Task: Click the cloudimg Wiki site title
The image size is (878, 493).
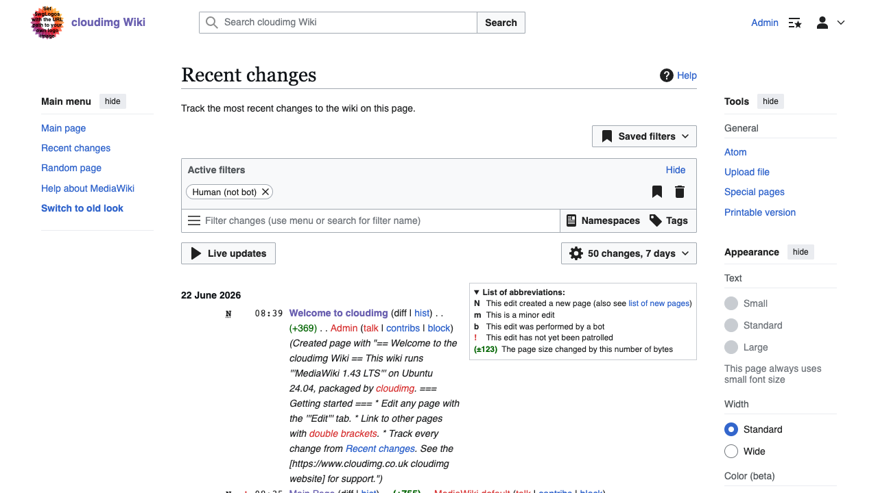Action: (108, 22)
